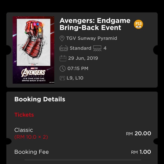Tap the Booking Fee row label
Image resolution: width=164 pixels, height=164 pixels.
[x=31, y=152]
